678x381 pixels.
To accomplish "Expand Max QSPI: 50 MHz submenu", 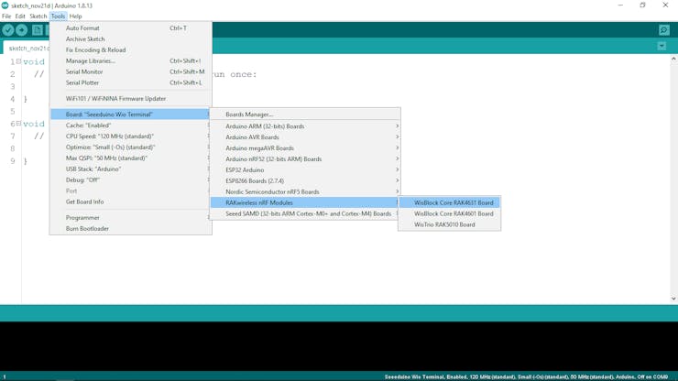I will coord(131,158).
